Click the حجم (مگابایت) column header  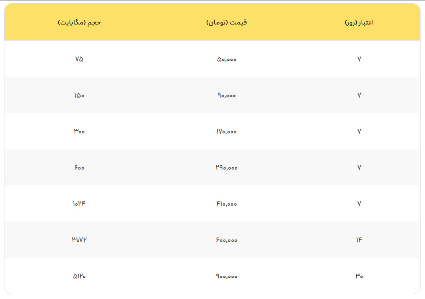tap(79, 23)
